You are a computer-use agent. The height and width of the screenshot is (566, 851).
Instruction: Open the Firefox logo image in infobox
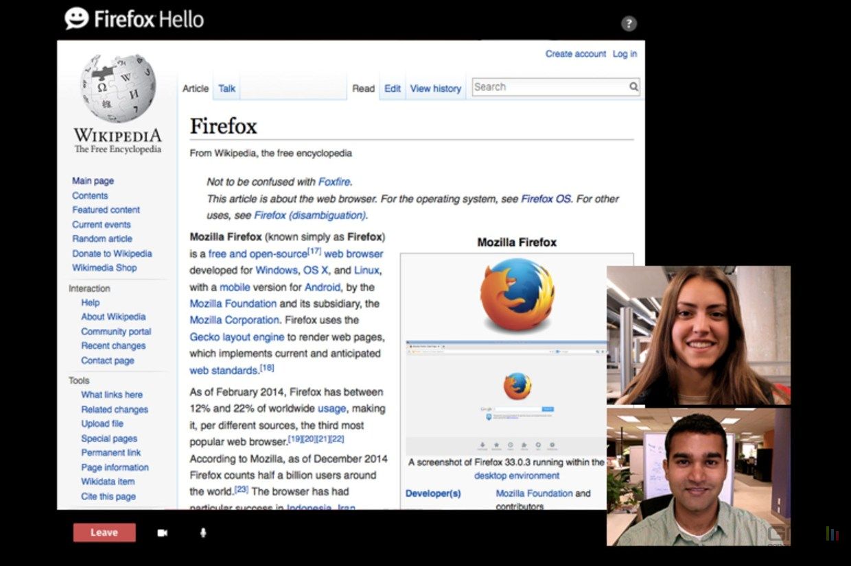(517, 295)
